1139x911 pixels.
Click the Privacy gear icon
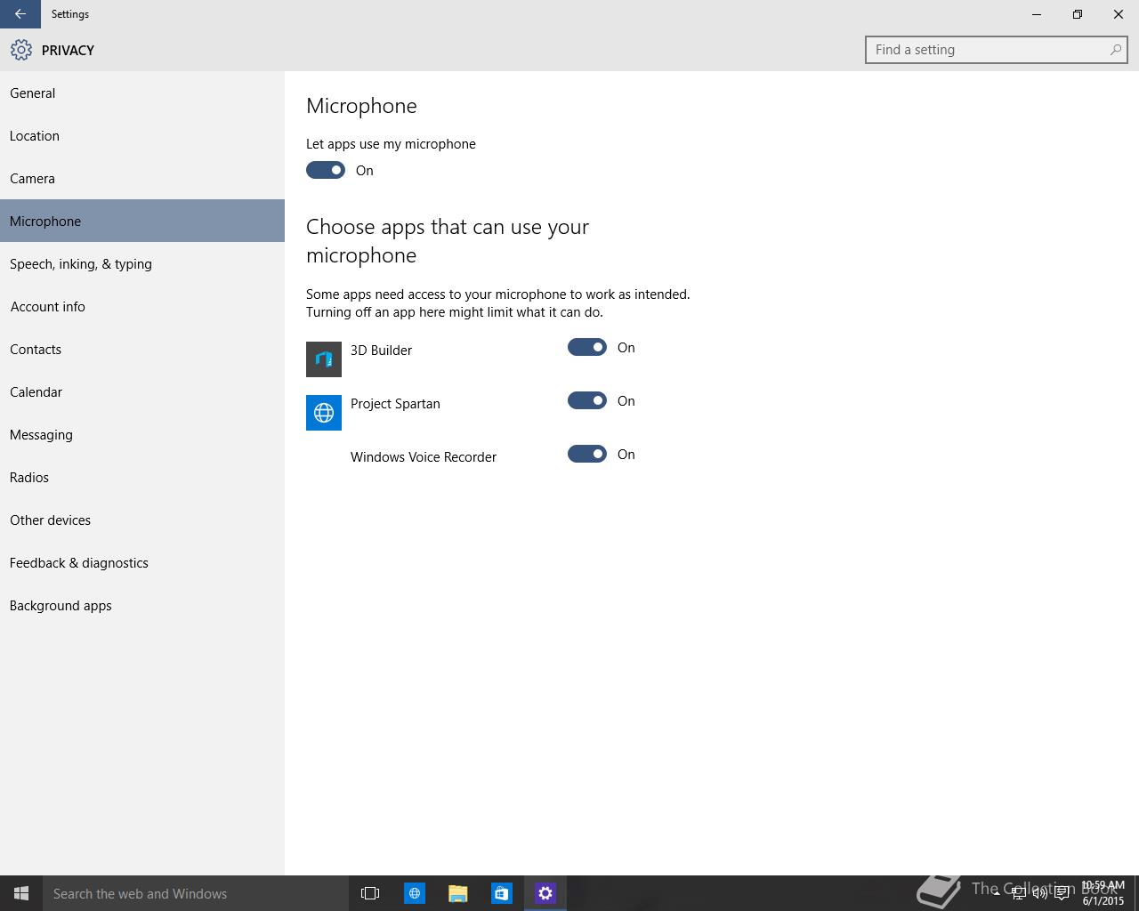21,50
